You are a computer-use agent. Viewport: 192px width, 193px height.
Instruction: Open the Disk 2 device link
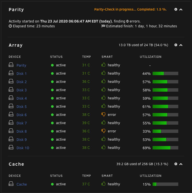(x=22, y=82)
